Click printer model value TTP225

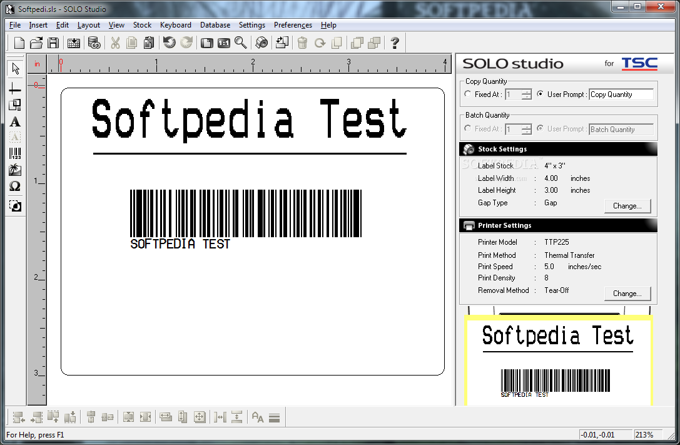tap(556, 242)
